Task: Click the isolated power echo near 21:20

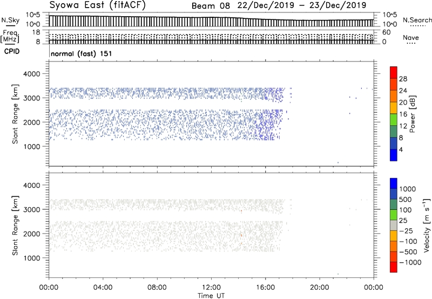Action: click(x=338, y=162)
